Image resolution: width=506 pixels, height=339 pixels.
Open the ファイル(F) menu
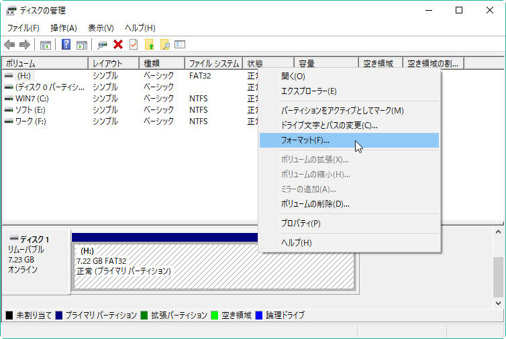23,28
